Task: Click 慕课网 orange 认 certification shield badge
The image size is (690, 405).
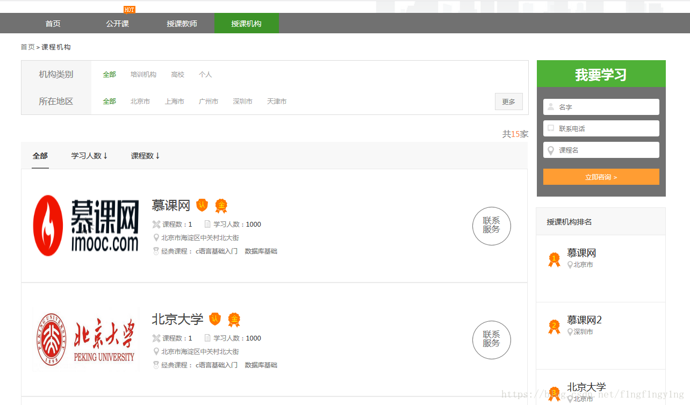Action: coord(202,205)
